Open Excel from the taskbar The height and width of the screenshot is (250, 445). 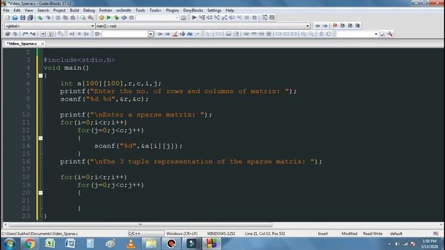pyautogui.click(x=50, y=244)
